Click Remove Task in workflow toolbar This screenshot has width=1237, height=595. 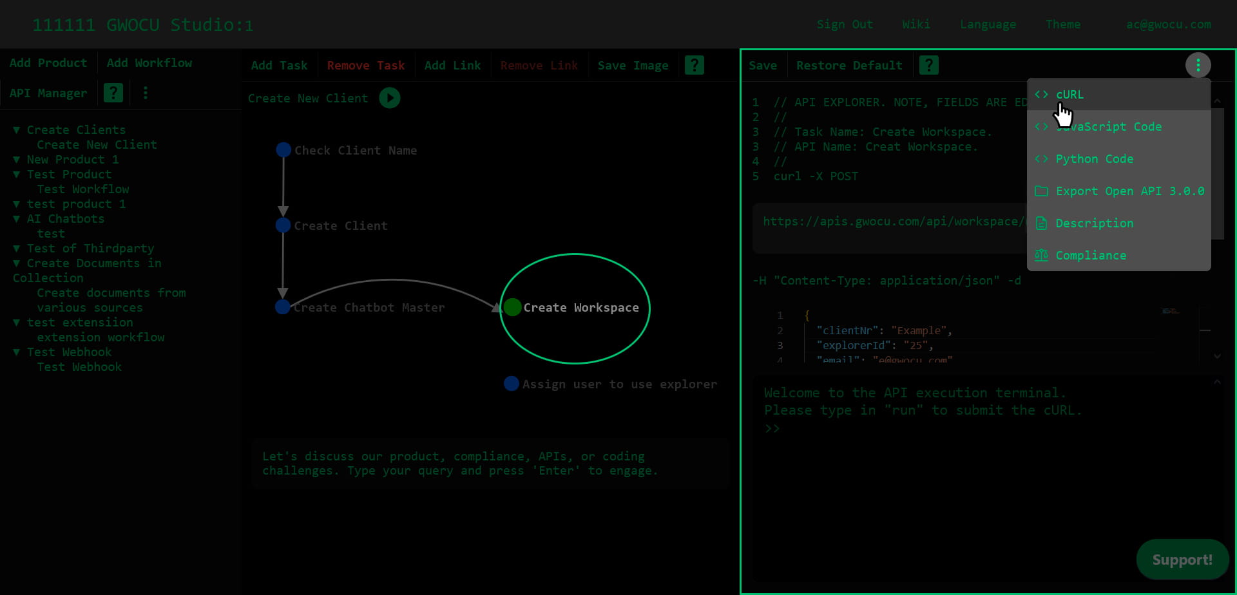point(366,65)
